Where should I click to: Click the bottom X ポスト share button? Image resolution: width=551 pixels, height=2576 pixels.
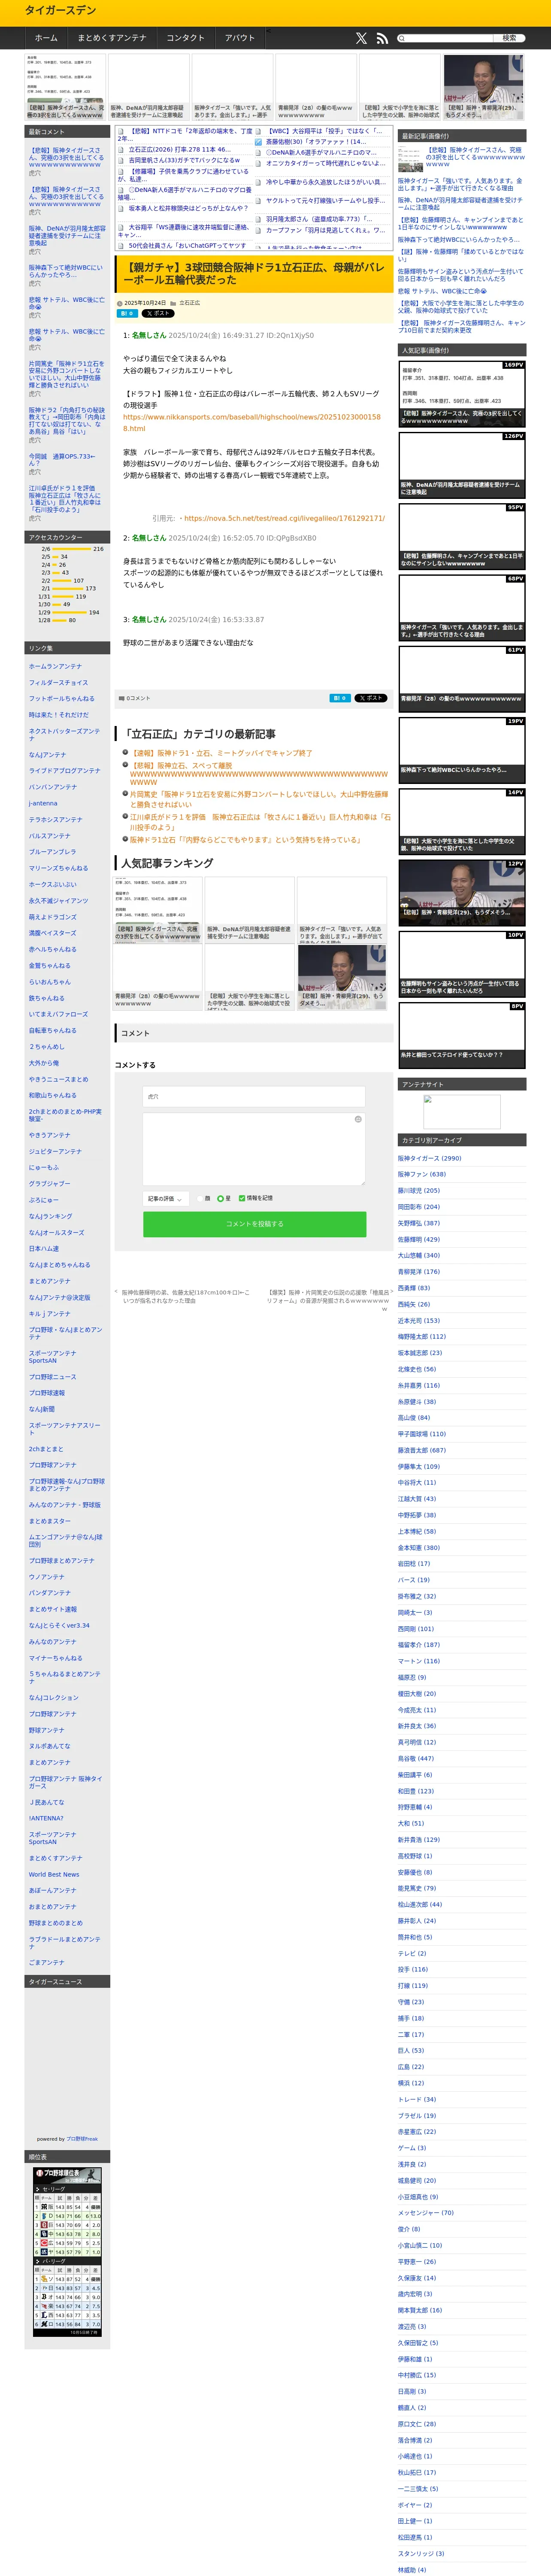[371, 698]
